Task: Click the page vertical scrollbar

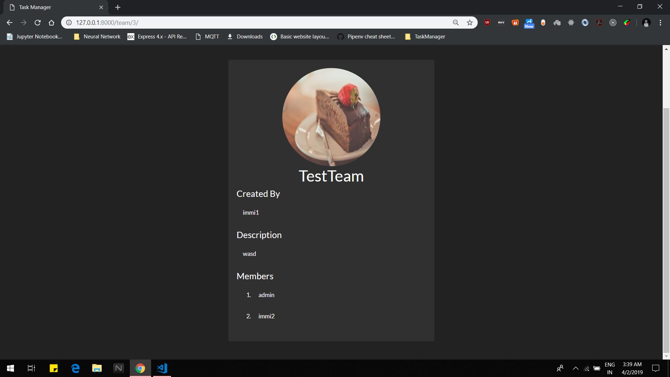Action: tap(666, 230)
